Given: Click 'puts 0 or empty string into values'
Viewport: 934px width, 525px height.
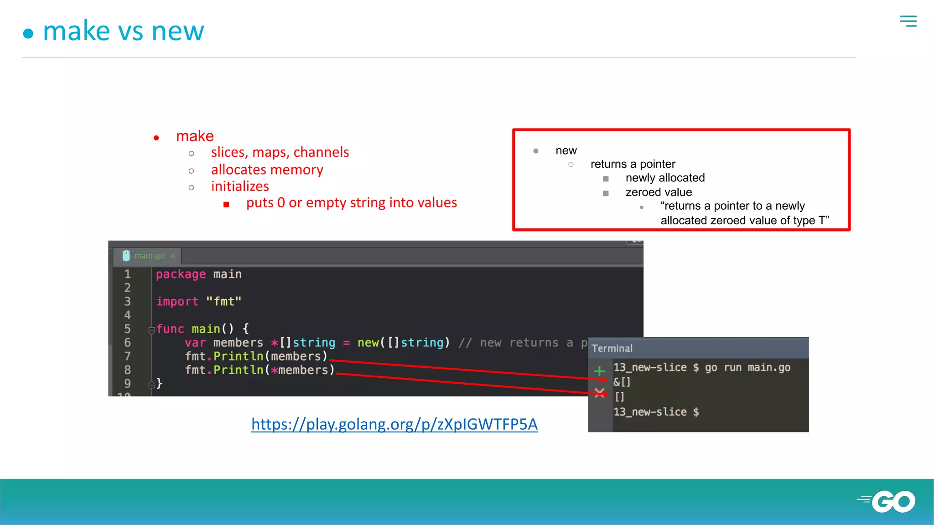Looking at the screenshot, I should click(x=352, y=203).
